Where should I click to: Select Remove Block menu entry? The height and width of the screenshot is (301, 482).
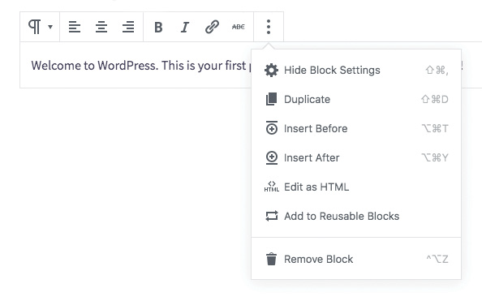click(x=356, y=259)
